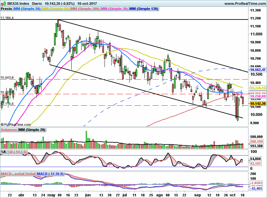Click the 500.000 volume axis value
267x198 pixels.
coord(256,137)
